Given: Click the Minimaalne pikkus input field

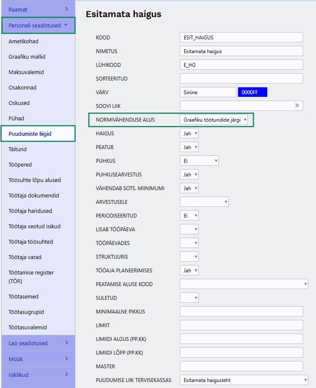Looking at the screenshot, I should (241, 311).
